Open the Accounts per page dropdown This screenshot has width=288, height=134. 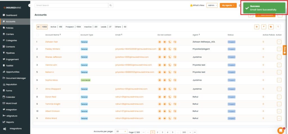pyautogui.click(x=121, y=131)
